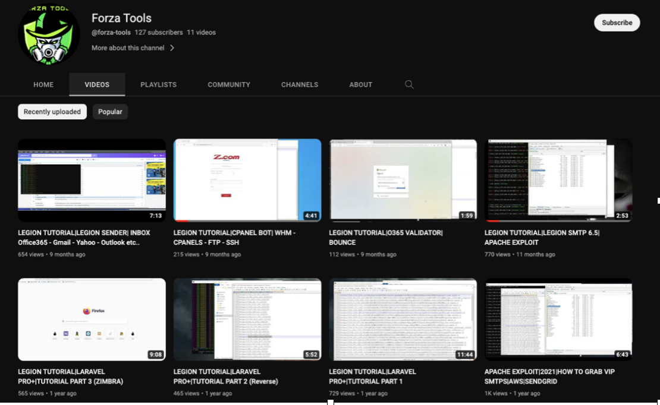Viewport: 660px width, 405px height.
Task: Open the Channels tab
Action: coord(299,85)
